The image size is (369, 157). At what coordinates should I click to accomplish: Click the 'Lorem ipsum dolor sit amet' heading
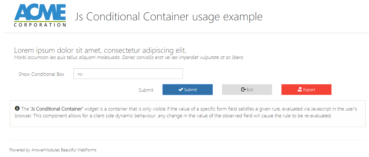click(100, 50)
